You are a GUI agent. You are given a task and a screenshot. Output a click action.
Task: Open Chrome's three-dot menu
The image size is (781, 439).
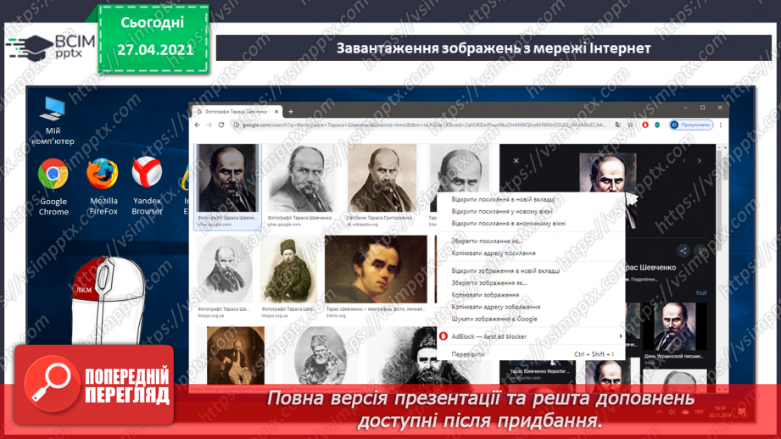(720, 125)
